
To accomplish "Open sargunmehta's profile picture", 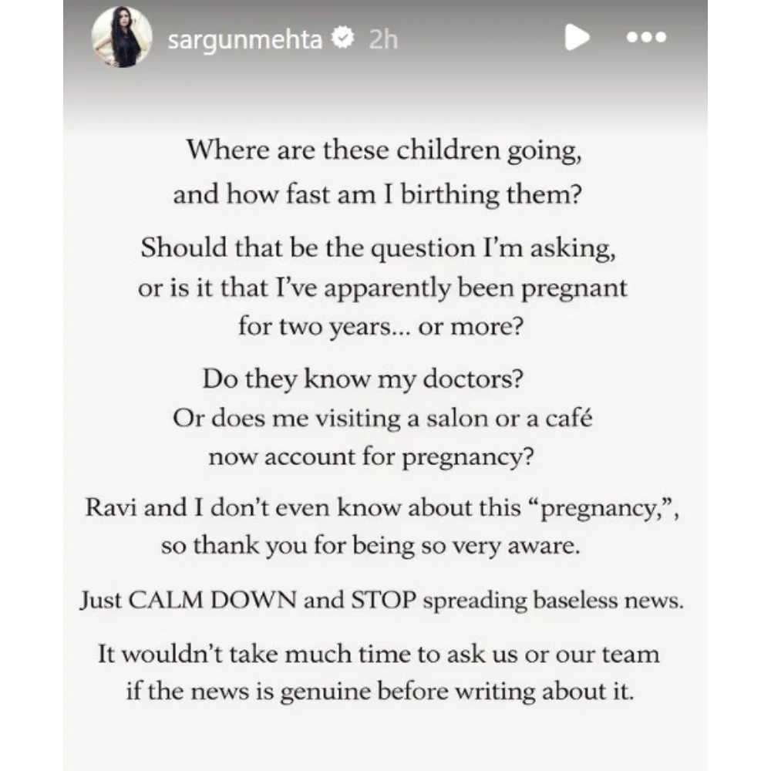I will (119, 39).
